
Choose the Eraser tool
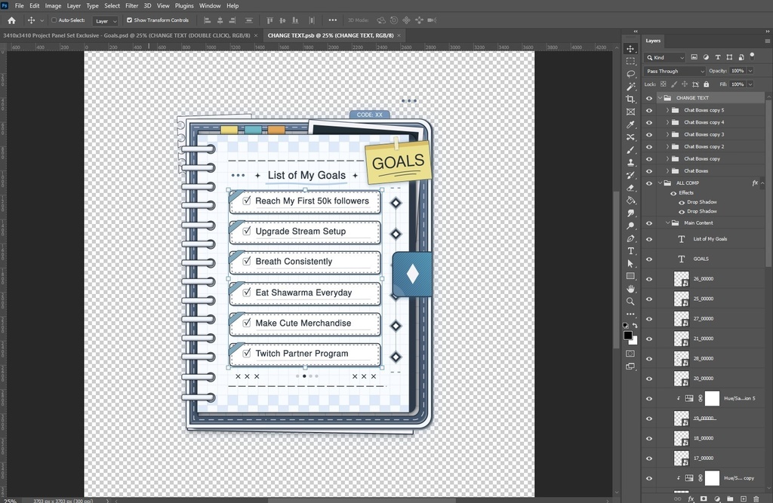[x=630, y=188]
